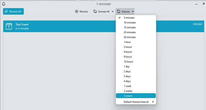Screen dimensions: 206x110
Task: Select the Test Event reminder title
Action: tap(22, 24)
